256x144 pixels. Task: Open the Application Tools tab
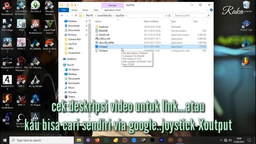(112, 10)
